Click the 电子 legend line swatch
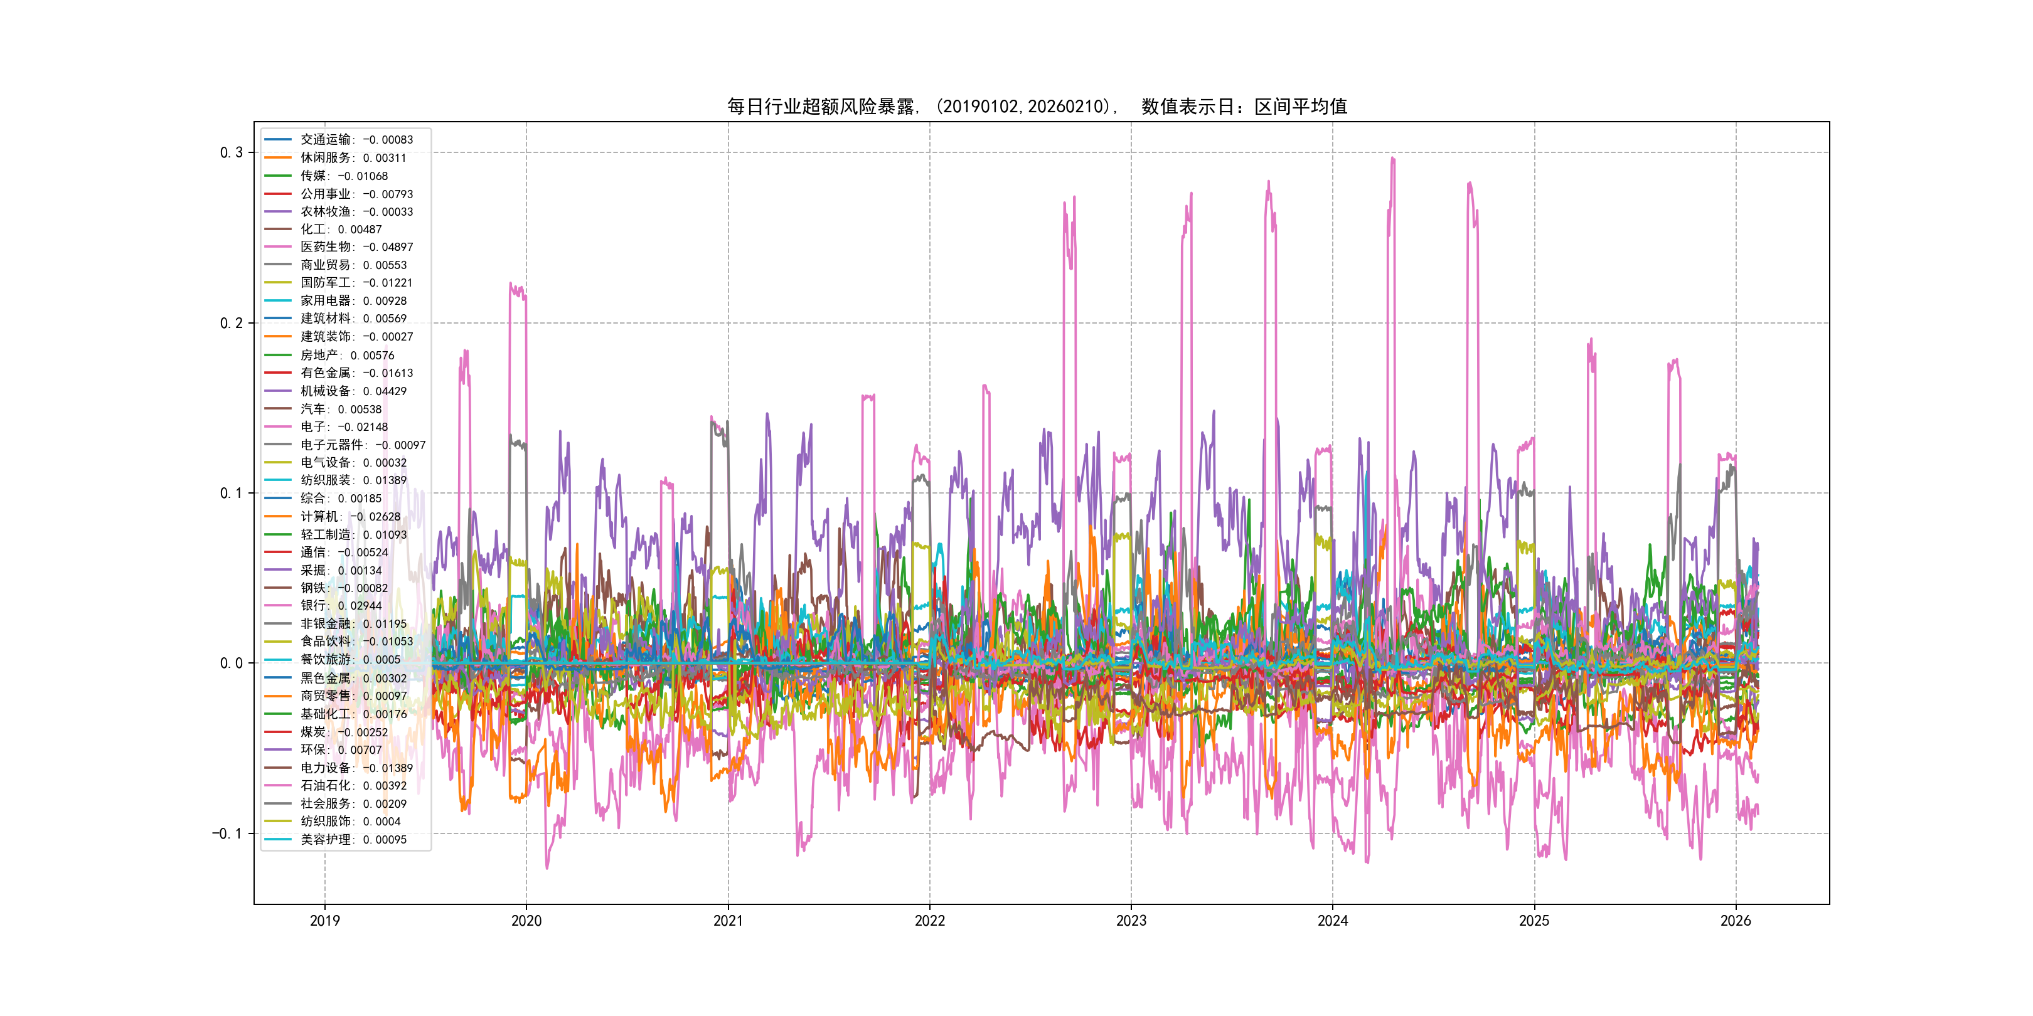 click(x=278, y=426)
